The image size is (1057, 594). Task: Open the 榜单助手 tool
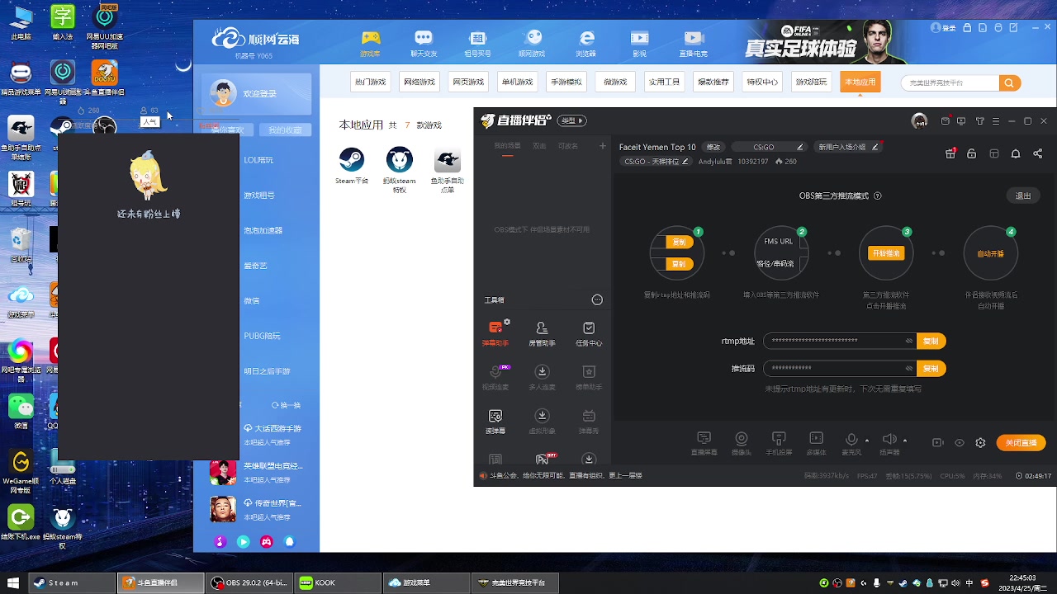click(589, 376)
